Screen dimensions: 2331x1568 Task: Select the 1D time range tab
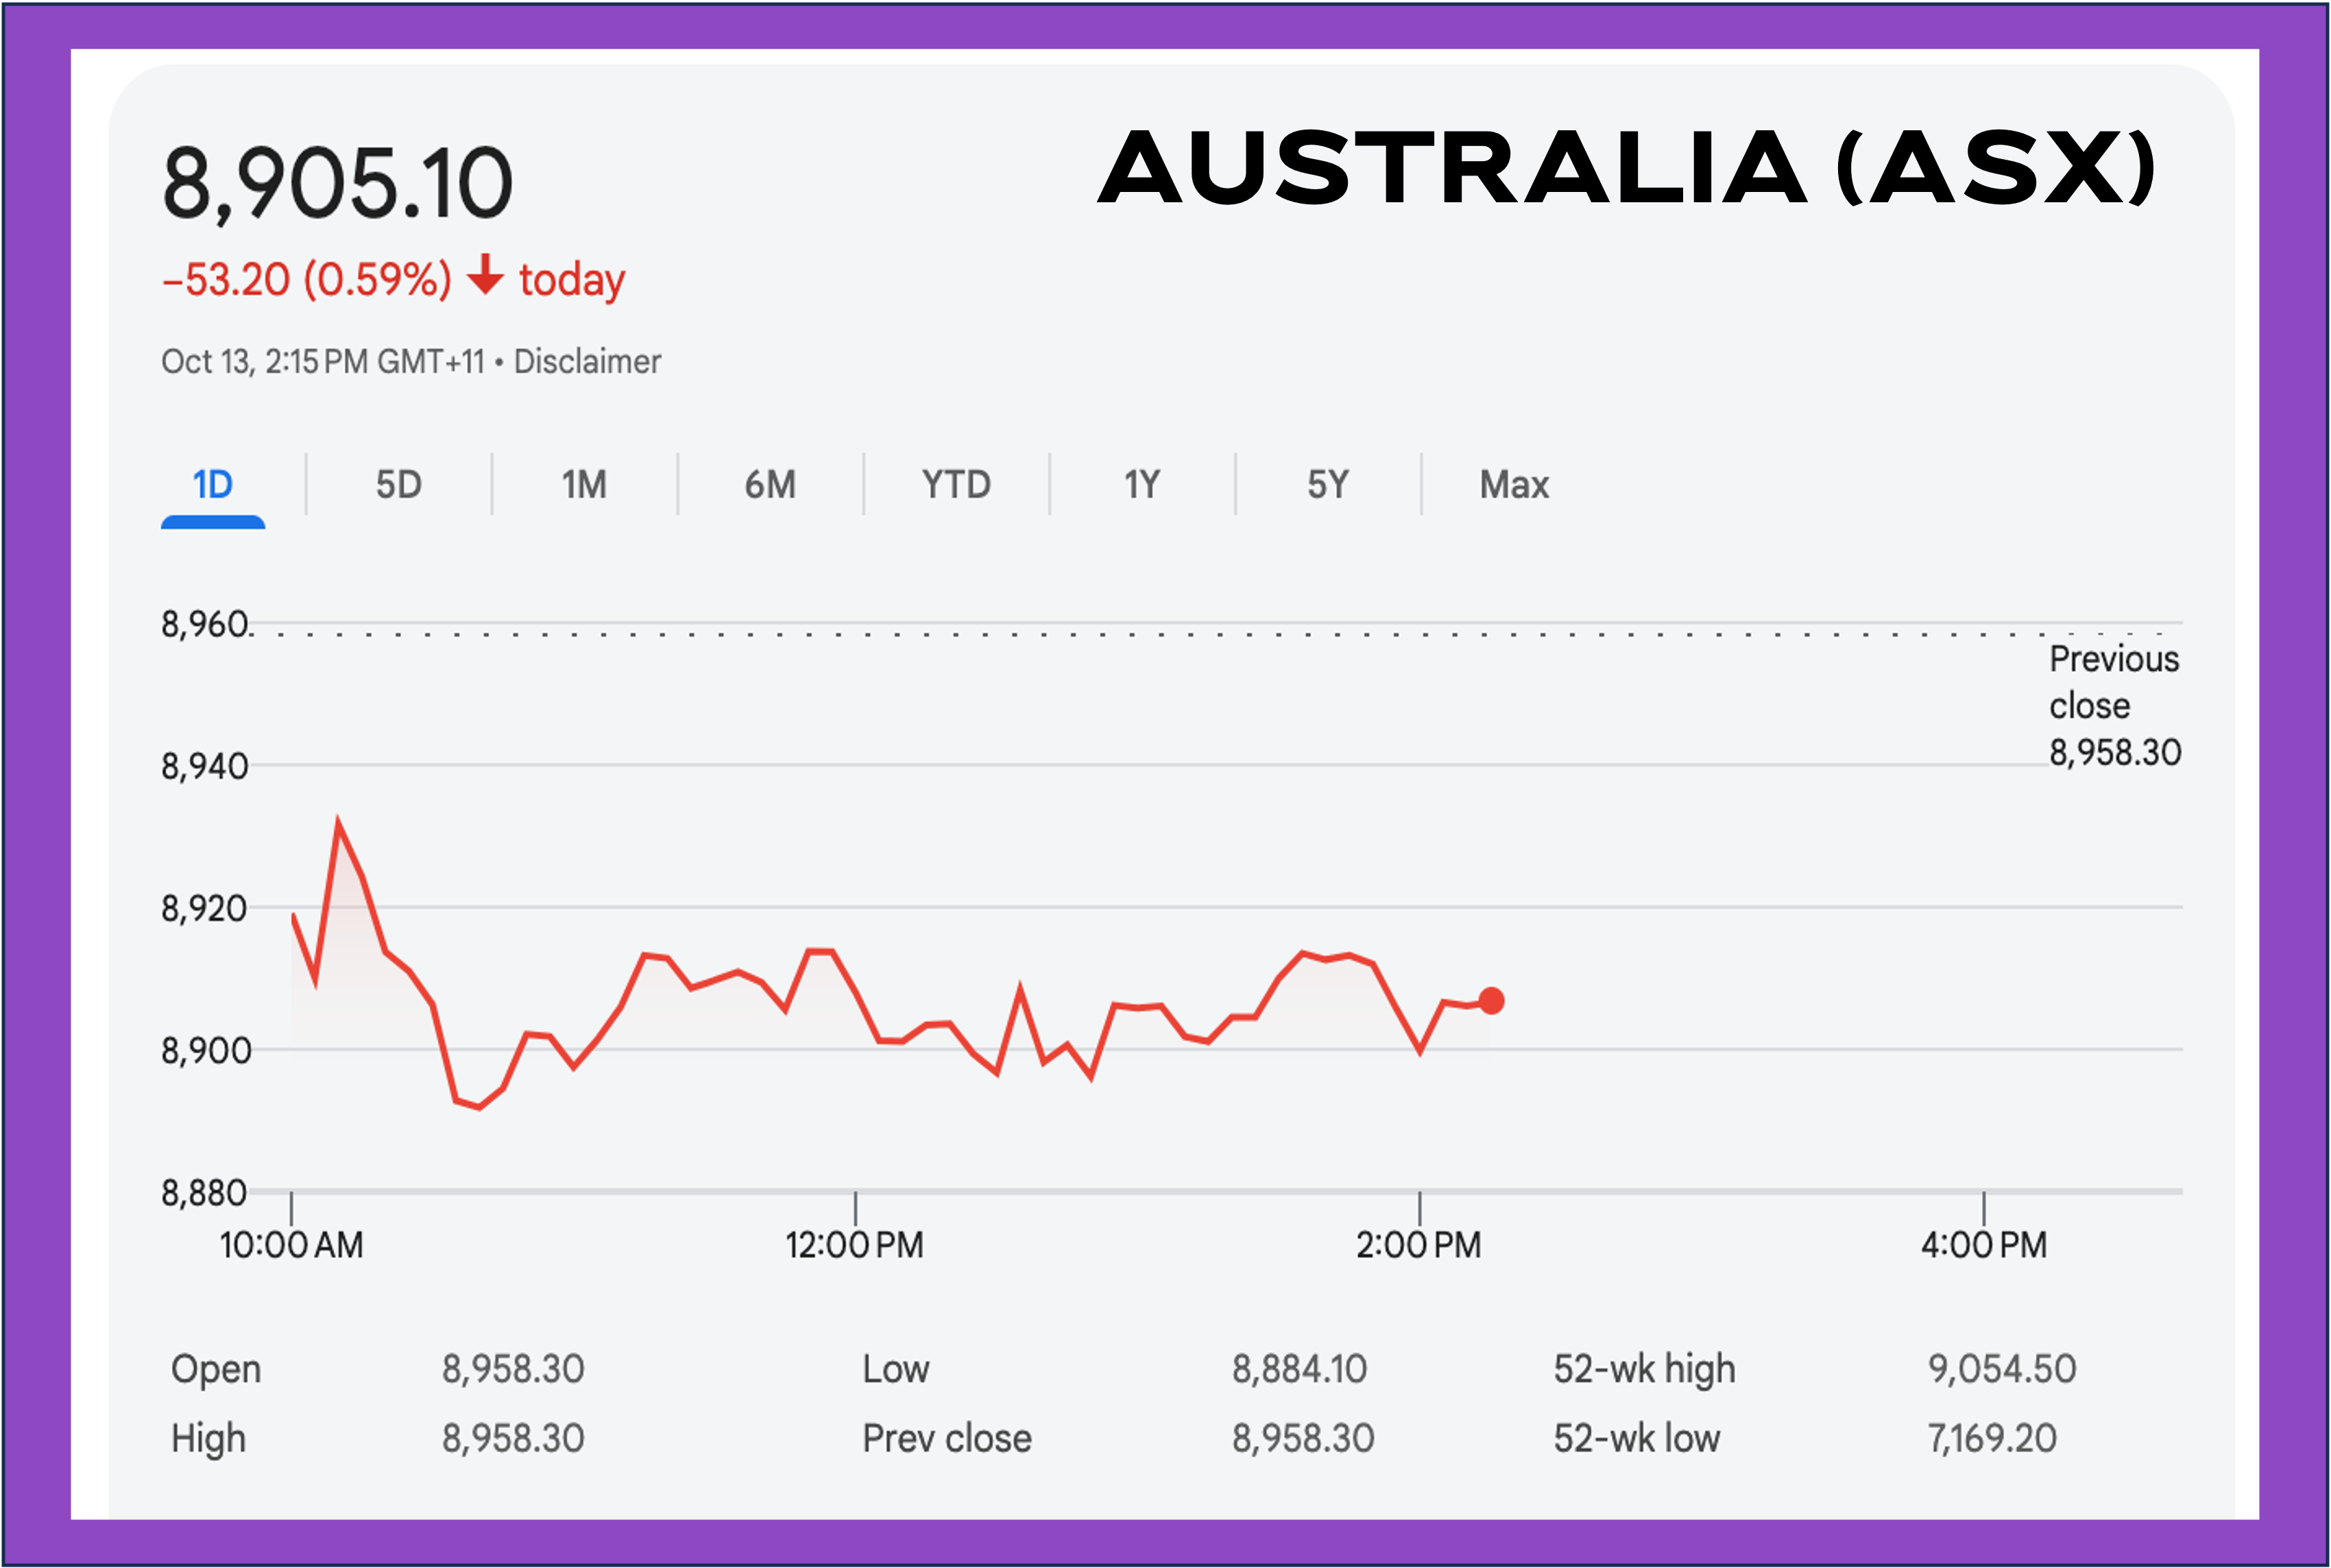click(212, 485)
